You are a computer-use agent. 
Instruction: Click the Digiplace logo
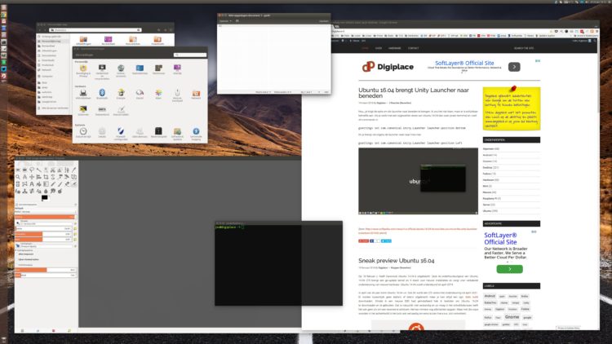(x=388, y=67)
